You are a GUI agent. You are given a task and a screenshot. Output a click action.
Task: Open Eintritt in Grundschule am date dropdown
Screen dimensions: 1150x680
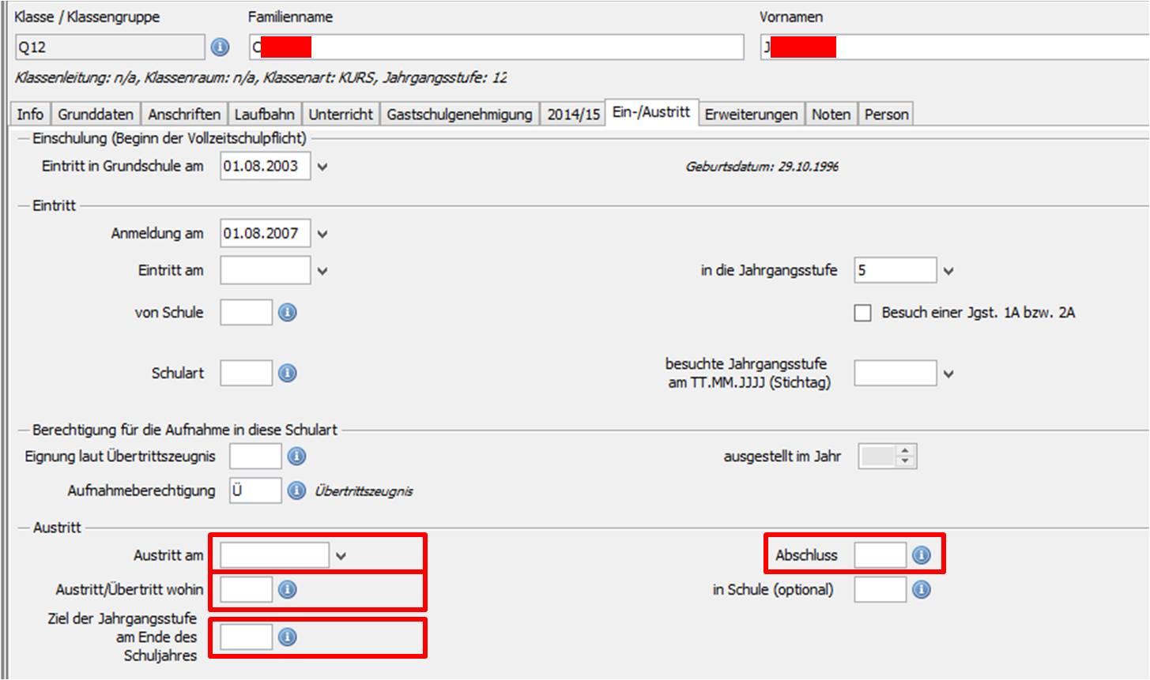tap(322, 167)
